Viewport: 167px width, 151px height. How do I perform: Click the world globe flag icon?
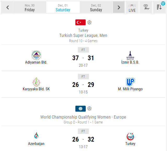[80, 109]
